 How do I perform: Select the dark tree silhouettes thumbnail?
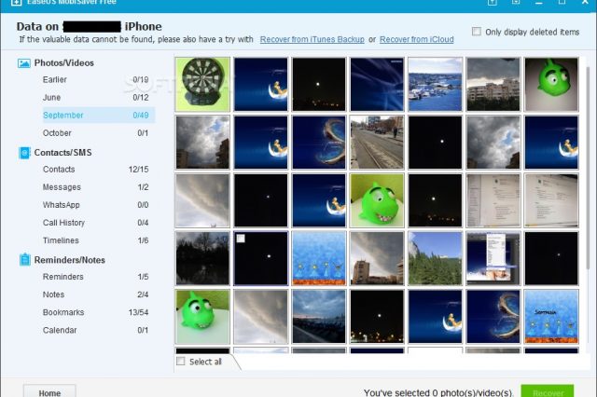click(x=202, y=258)
